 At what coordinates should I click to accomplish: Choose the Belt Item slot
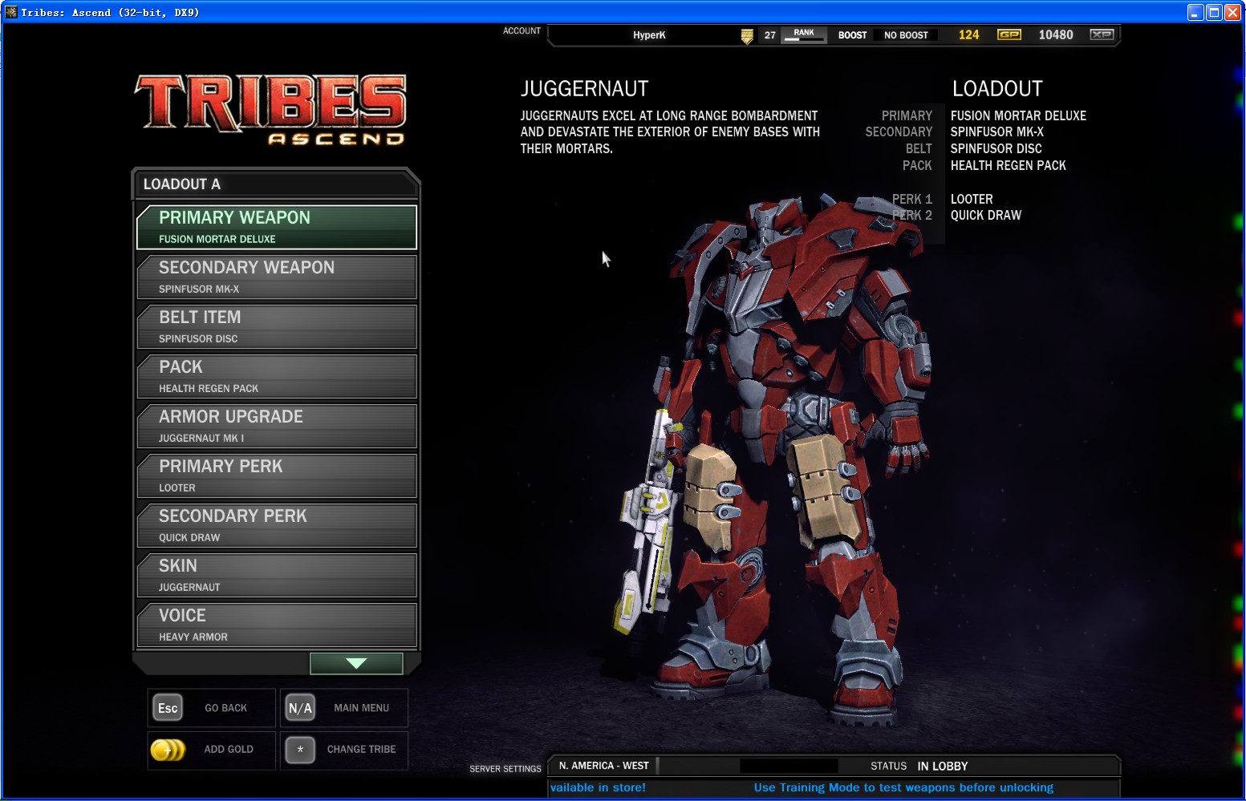[277, 326]
